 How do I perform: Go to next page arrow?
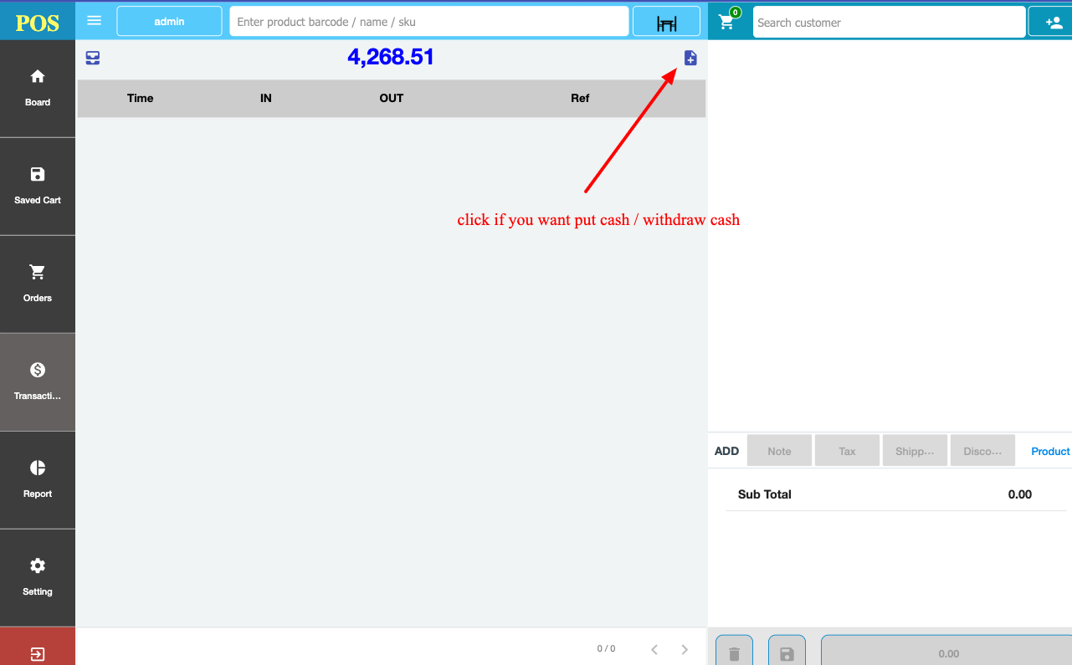tap(685, 649)
